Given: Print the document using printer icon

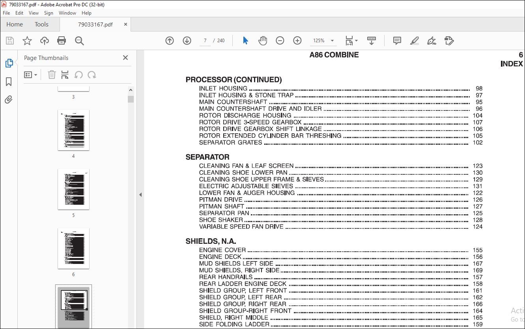Looking at the screenshot, I should (x=62, y=41).
